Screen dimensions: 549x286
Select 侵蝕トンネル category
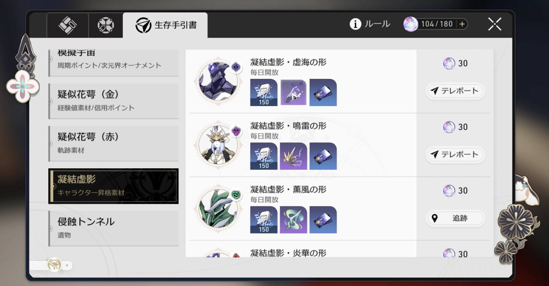pyautogui.click(x=113, y=228)
